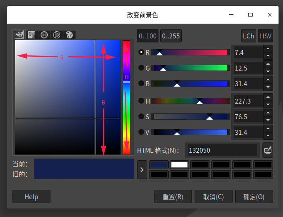
Task: Open the Watercolor selector tab
Action: coord(44,35)
